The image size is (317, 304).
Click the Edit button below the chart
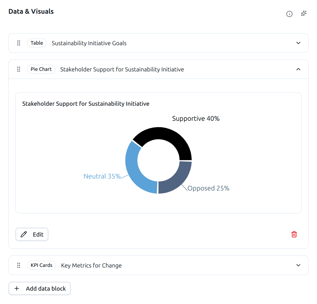[32, 234]
